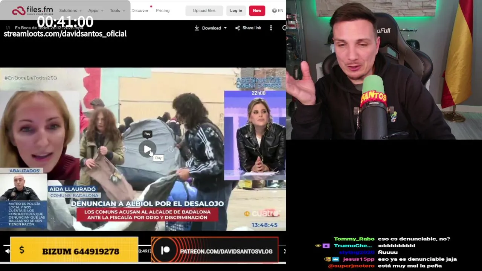482x271 pixels.
Task: Expand the Tools menu
Action: [117, 11]
